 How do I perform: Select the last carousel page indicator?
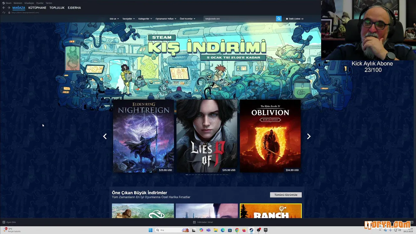[x=227, y=175]
